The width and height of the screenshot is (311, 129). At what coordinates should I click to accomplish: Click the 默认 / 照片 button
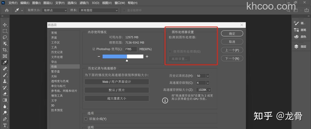point(117,90)
